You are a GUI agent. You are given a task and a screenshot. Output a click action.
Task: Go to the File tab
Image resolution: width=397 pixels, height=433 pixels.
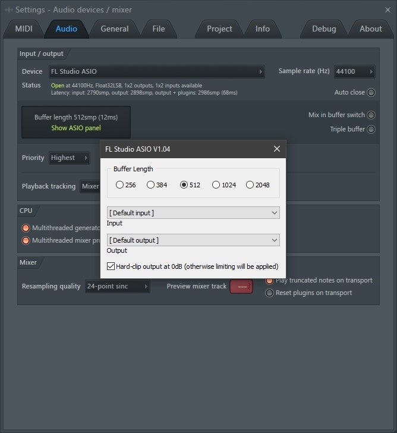click(159, 29)
